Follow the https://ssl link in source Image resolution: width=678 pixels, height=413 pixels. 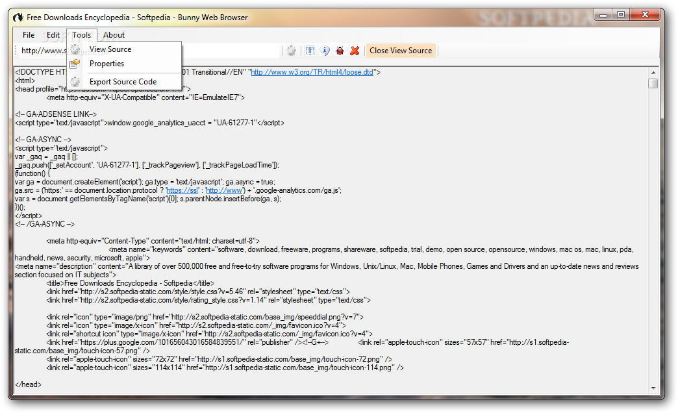coord(182,190)
